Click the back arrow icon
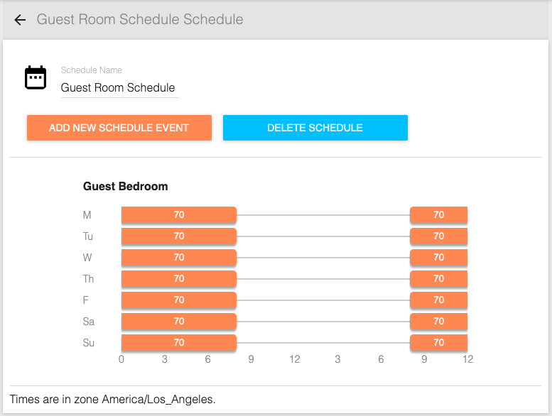 20,20
